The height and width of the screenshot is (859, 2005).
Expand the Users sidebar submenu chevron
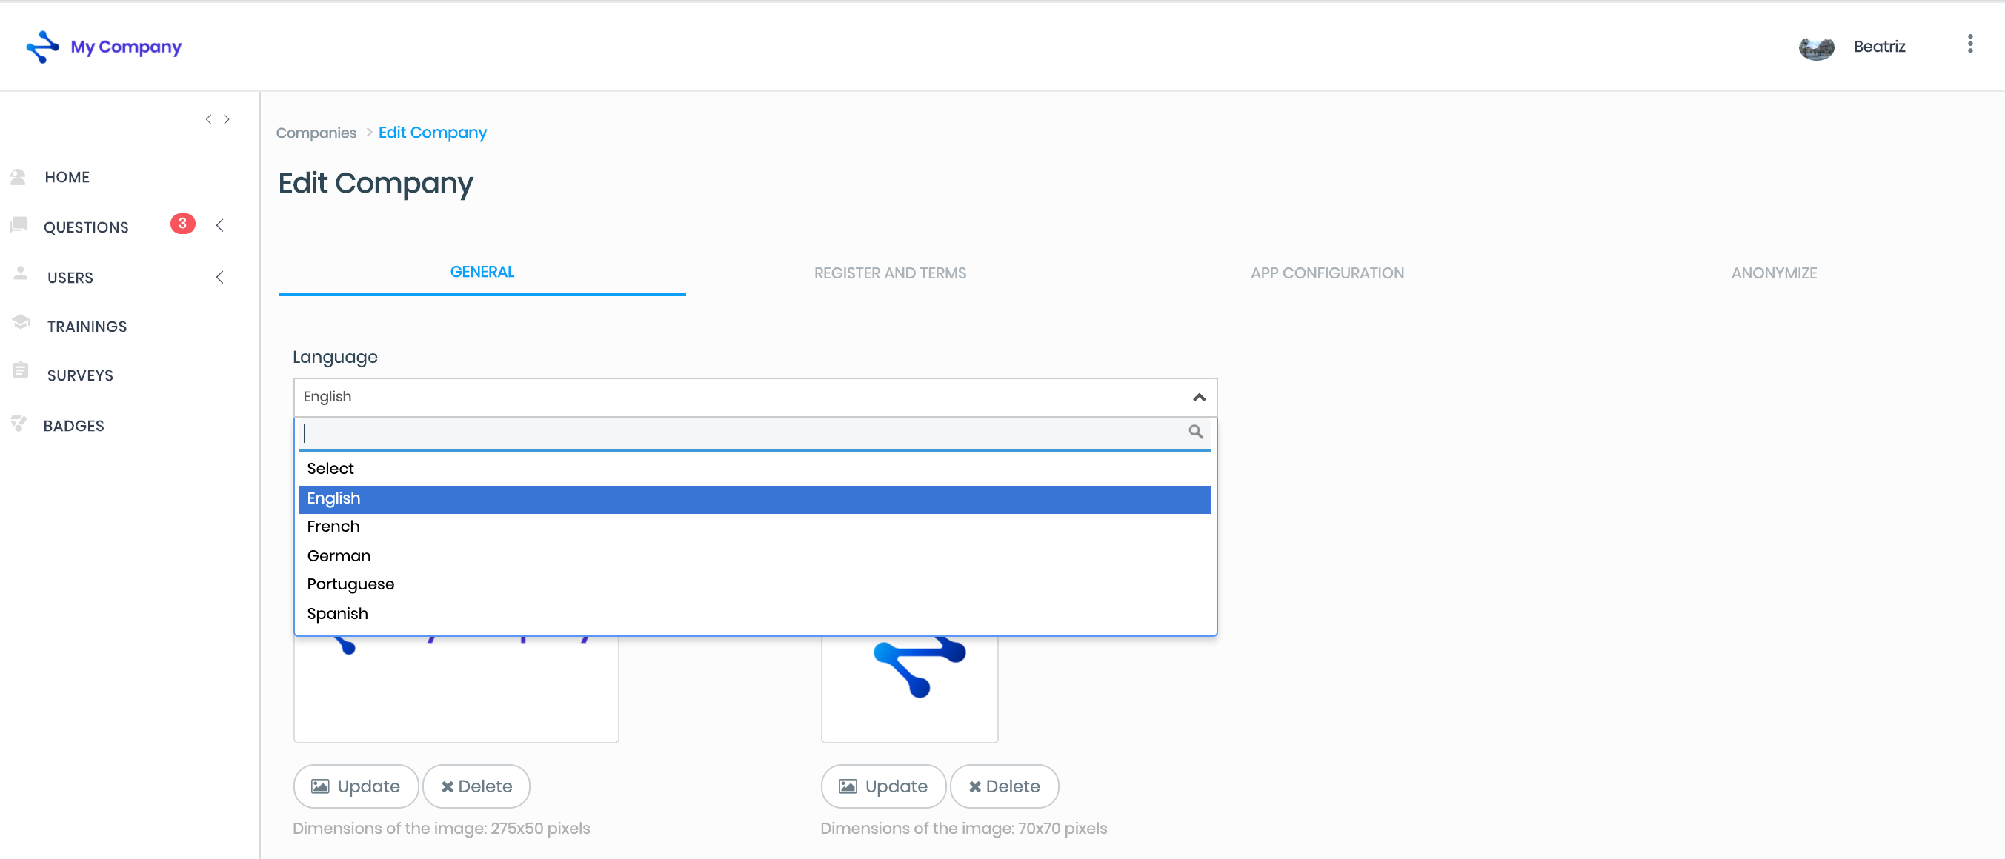pyautogui.click(x=220, y=277)
